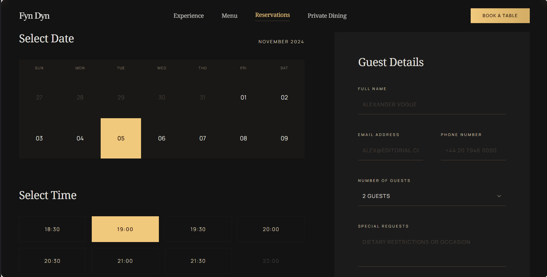Screen dimensions: 547x277
Task: Switch reservation time to 21:00
Action: coord(125,261)
